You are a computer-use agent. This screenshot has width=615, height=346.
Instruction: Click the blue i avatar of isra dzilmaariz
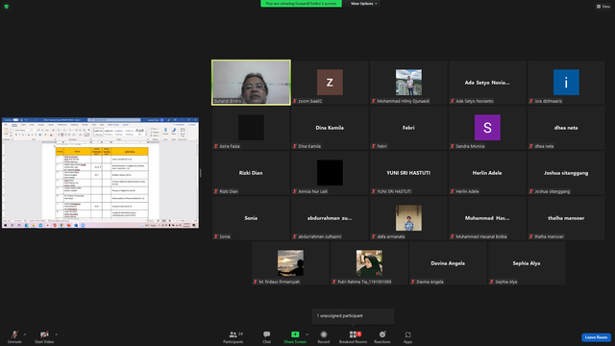(x=566, y=83)
